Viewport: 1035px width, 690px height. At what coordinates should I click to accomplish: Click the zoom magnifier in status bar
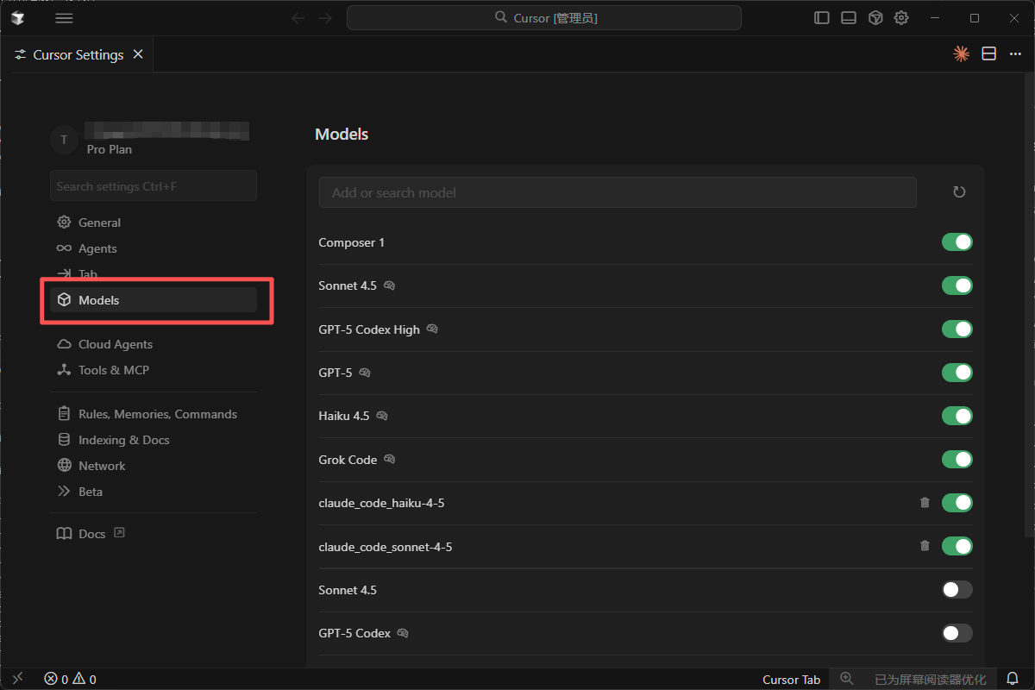(846, 679)
